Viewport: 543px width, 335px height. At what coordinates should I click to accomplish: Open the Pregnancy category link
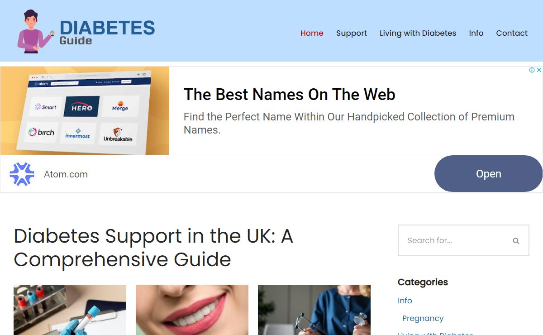[x=423, y=318]
